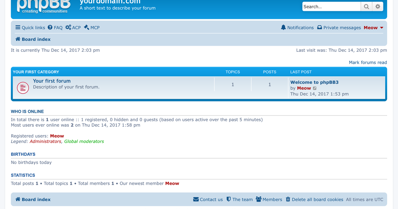Click the Mark forums read link
Screen dimensions: 398x209
[x=367, y=62]
